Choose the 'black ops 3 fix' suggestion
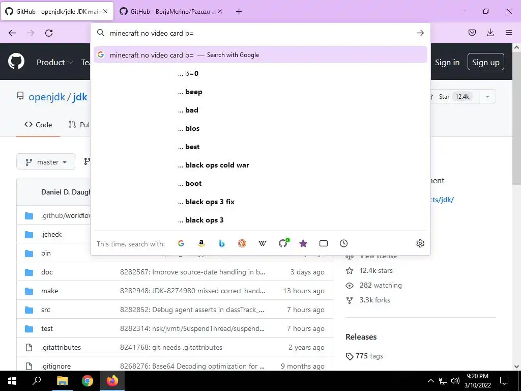Screen dimensions: 521x391 coord(260,202)
